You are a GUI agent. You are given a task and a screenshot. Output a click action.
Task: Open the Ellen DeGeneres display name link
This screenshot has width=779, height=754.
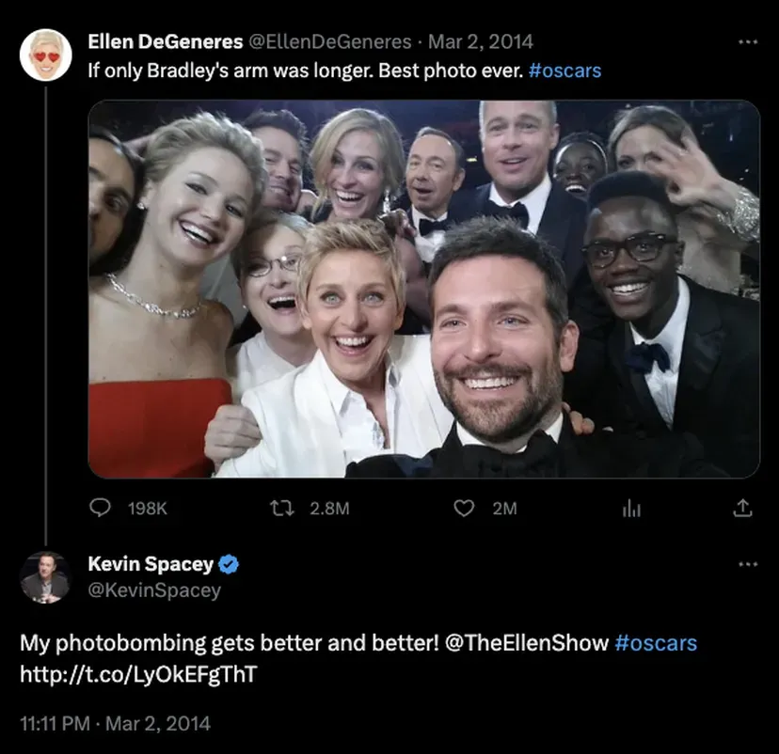164,41
